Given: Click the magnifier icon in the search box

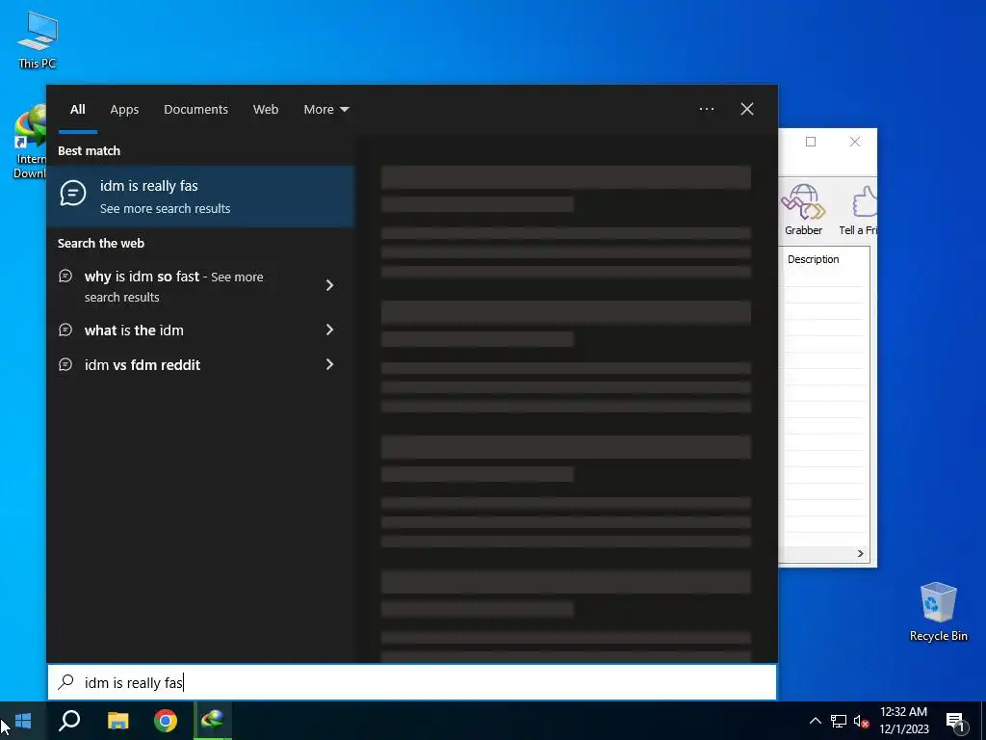Looking at the screenshot, I should pyautogui.click(x=65, y=682).
